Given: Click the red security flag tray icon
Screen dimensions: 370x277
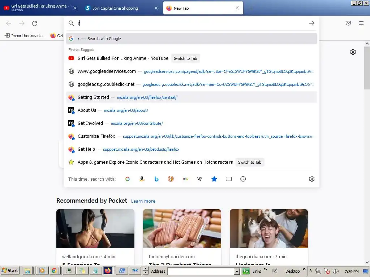Looking at the screenshot, I should click(x=327, y=271).
